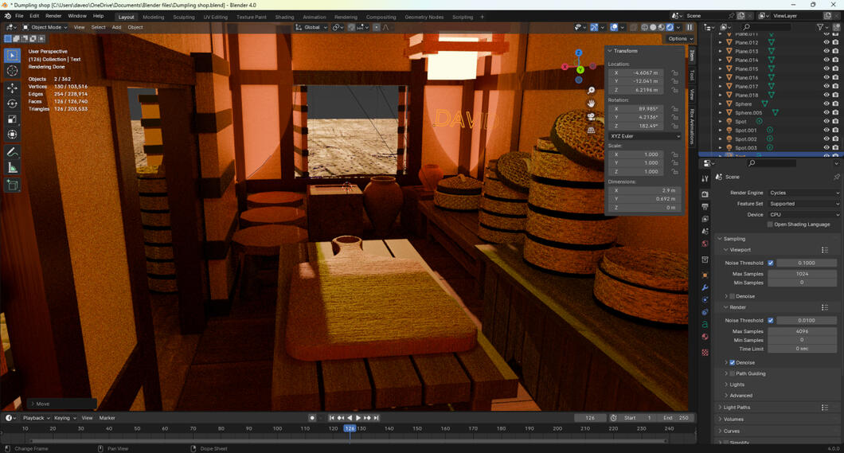Switch to the Shading workspace tab

click(284, 18)
